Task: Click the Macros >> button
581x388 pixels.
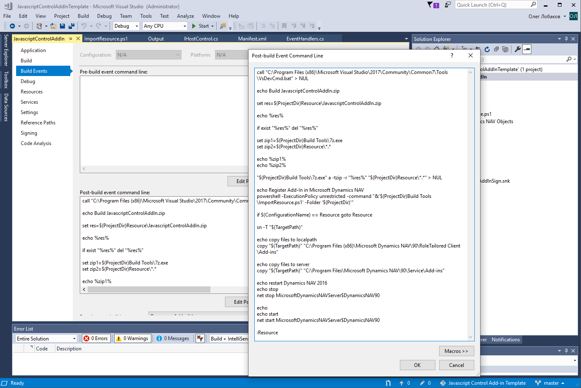Action: (456, 351)
